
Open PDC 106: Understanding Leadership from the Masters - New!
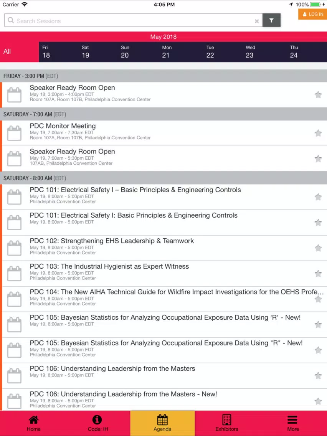pos(124,394)
